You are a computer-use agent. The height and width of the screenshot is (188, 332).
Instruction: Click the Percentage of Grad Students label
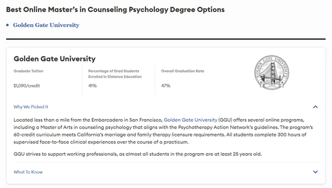click(114, 71)
